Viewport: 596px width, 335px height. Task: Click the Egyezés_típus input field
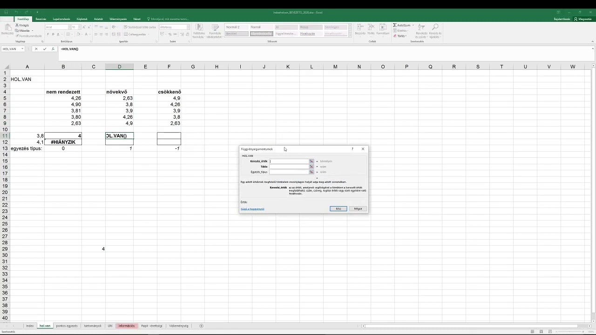[x=289, y=172]
